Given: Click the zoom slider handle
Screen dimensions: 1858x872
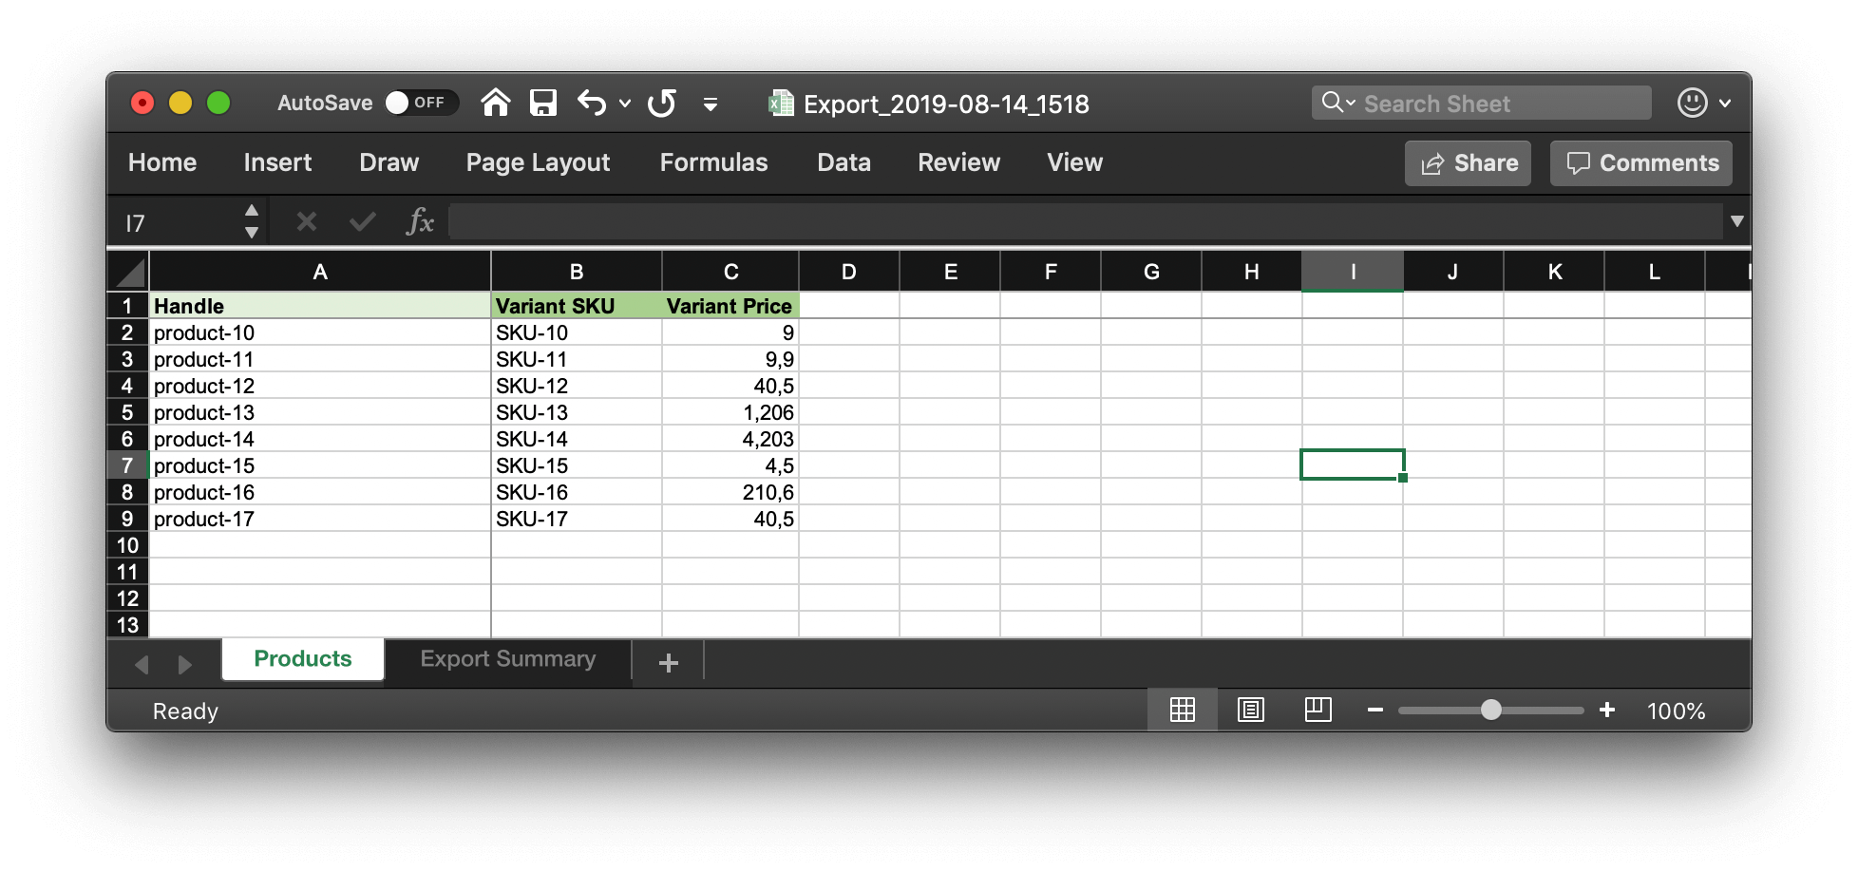Looking at the screenshot, I should pos(1491,710).
